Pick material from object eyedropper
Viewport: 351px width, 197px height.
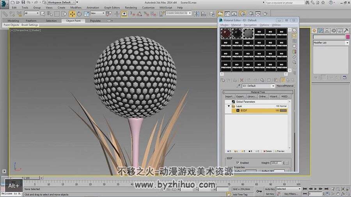[239, 86]
